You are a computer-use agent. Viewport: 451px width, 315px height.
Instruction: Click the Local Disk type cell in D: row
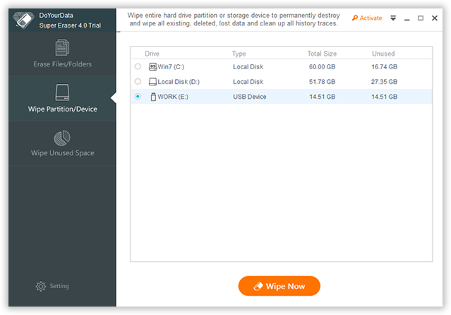[x=248, y=82]
